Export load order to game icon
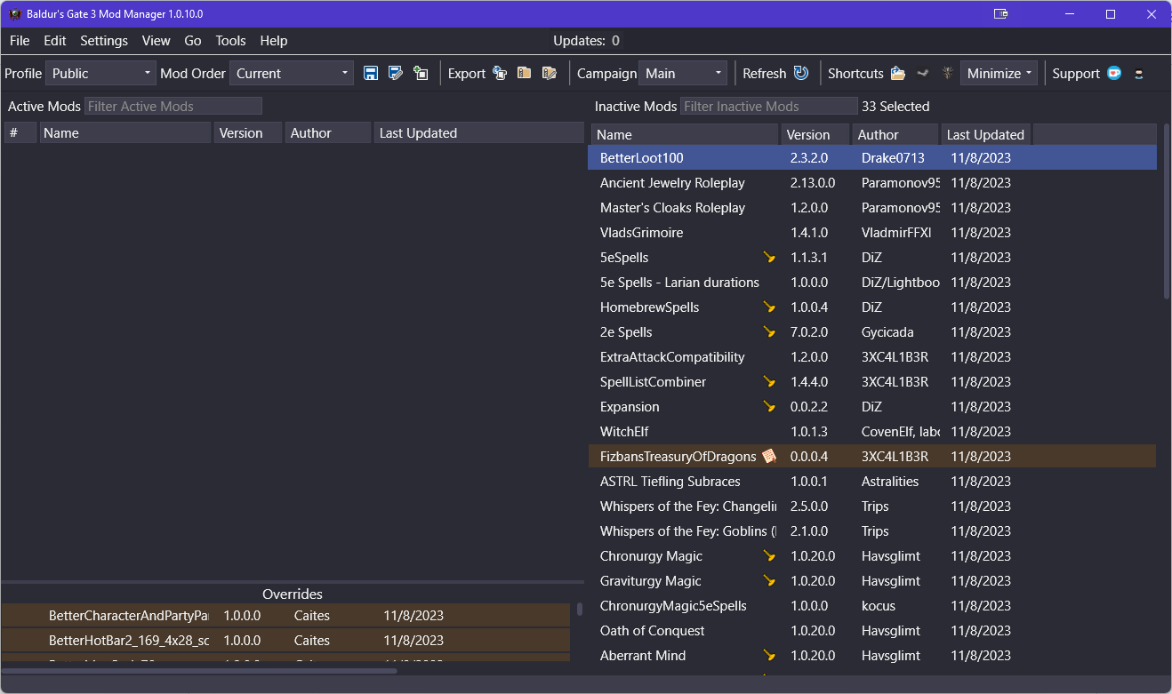Viewport: 1172px width, 694px height. 500,74
